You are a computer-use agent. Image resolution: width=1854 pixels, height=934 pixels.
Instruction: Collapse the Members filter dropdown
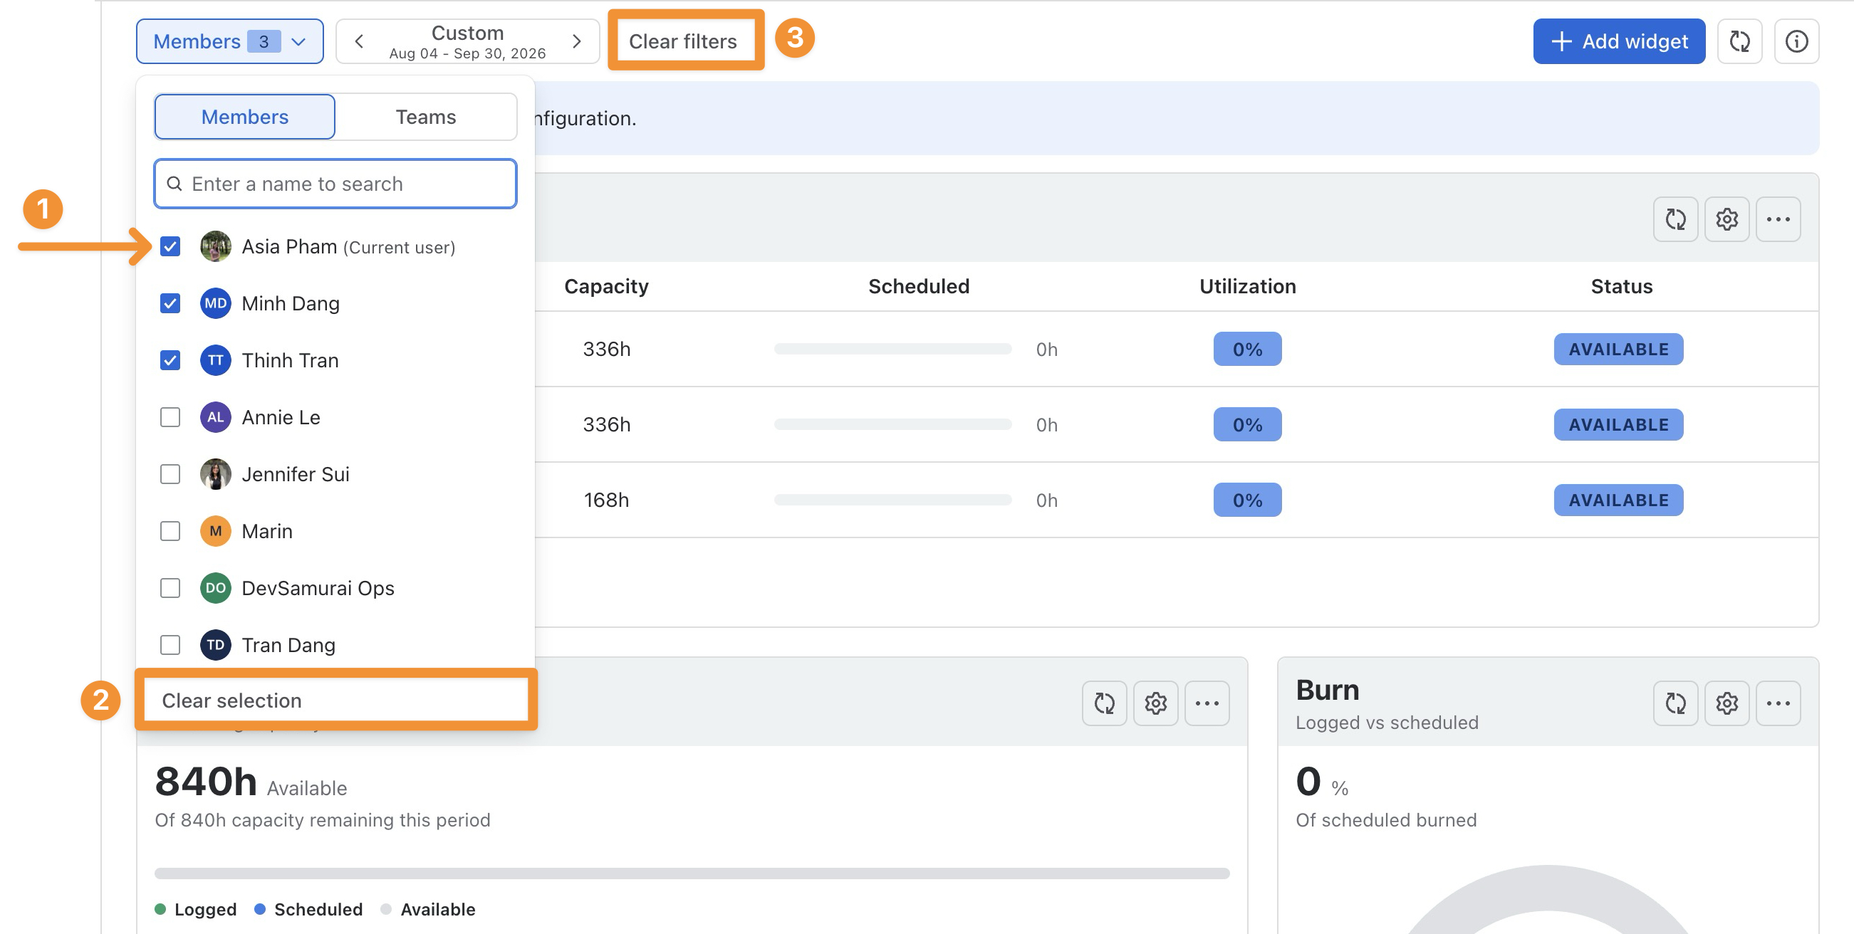pyautogui.click(x=229, y=42)
